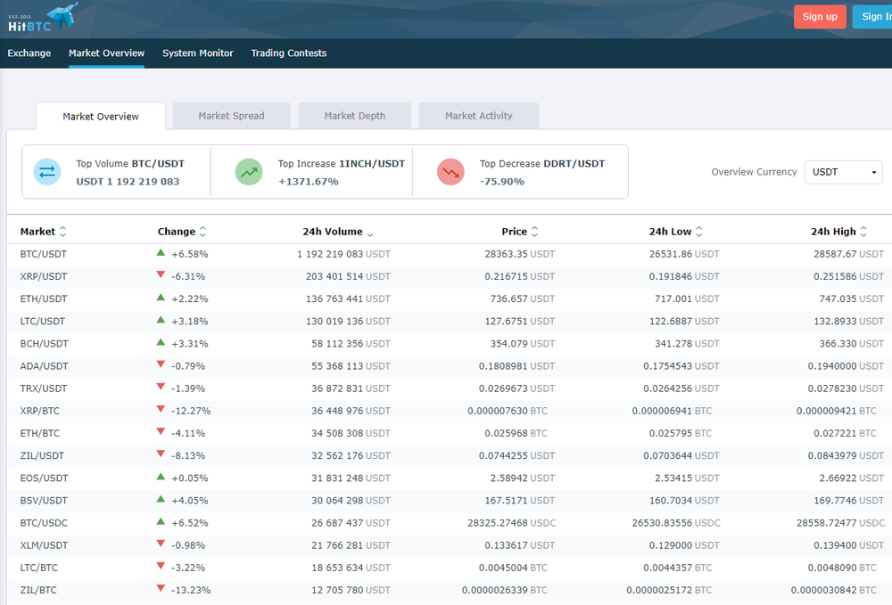
Task: Click the +1371.67% increase value
Action: pyautogui.click(x=309, y=182)
